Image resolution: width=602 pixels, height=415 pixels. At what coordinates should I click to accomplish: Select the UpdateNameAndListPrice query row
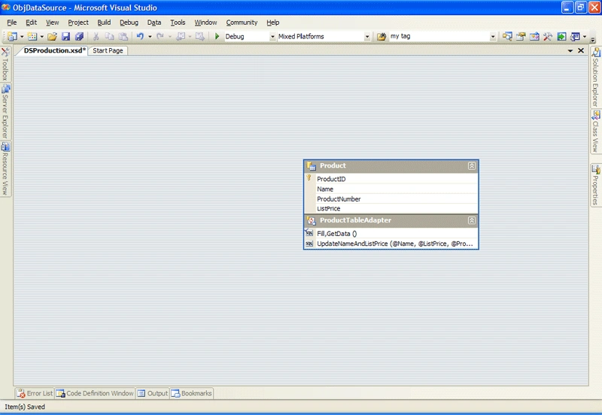(391, 244)
